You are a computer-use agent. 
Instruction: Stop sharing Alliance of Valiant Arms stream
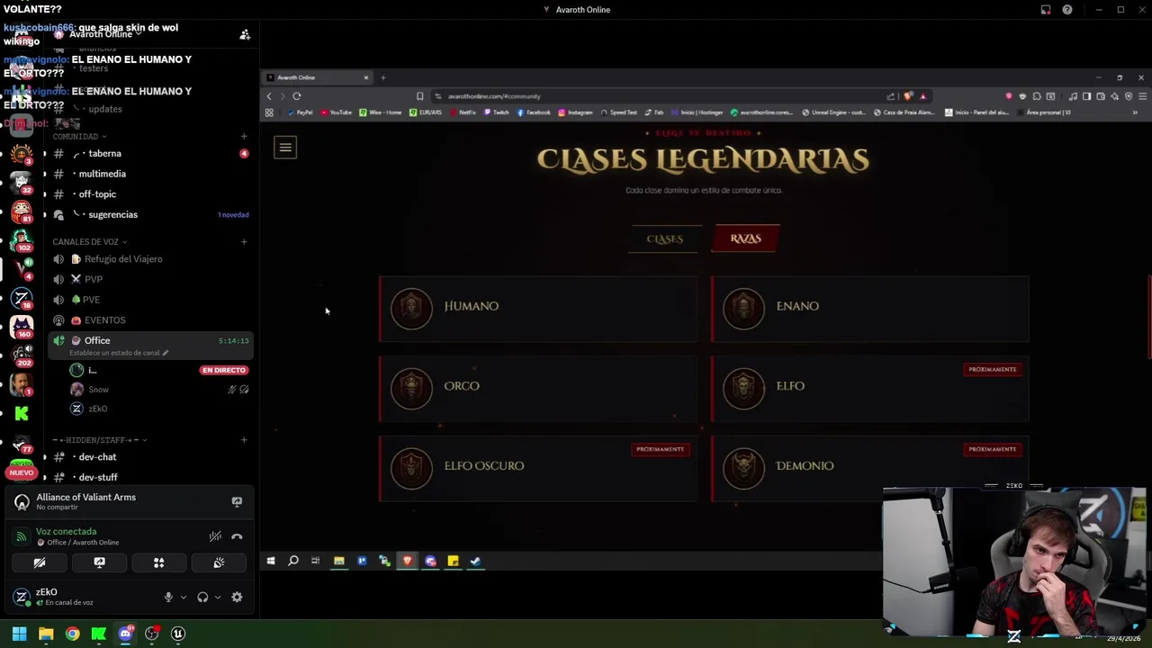click(237, 502)
